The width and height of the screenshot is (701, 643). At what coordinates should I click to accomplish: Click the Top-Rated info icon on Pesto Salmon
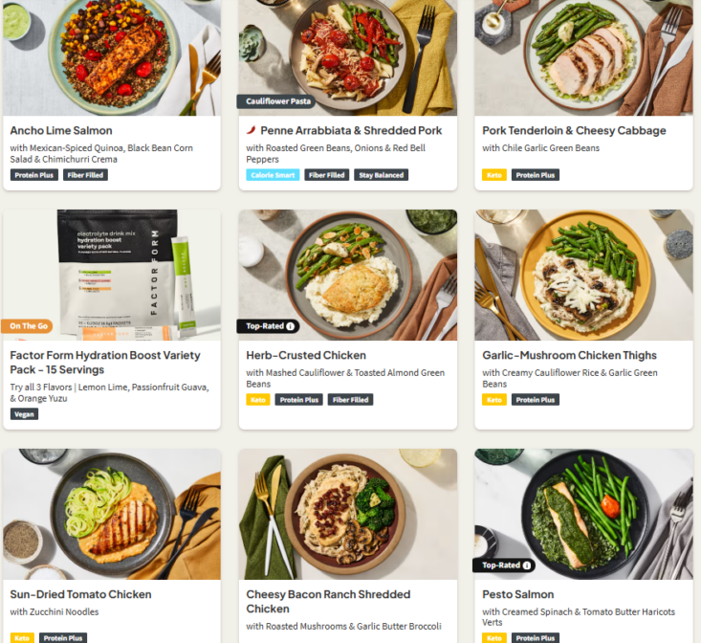click(527, 565)
